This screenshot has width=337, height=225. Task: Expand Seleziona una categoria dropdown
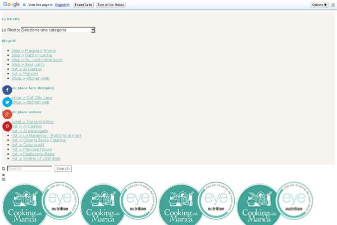click(58, 30)
